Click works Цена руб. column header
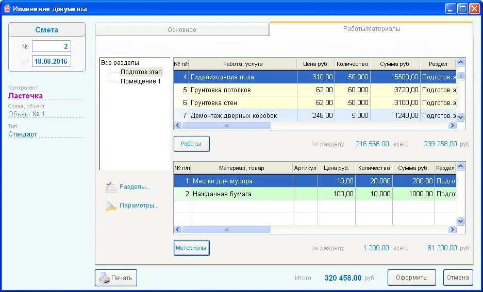483x292 pixels. click(x=316, y=64)
